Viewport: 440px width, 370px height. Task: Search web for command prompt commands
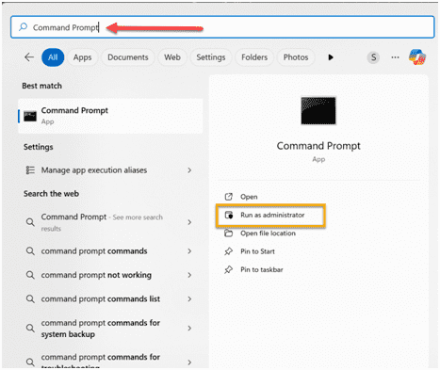pos(109,251)
